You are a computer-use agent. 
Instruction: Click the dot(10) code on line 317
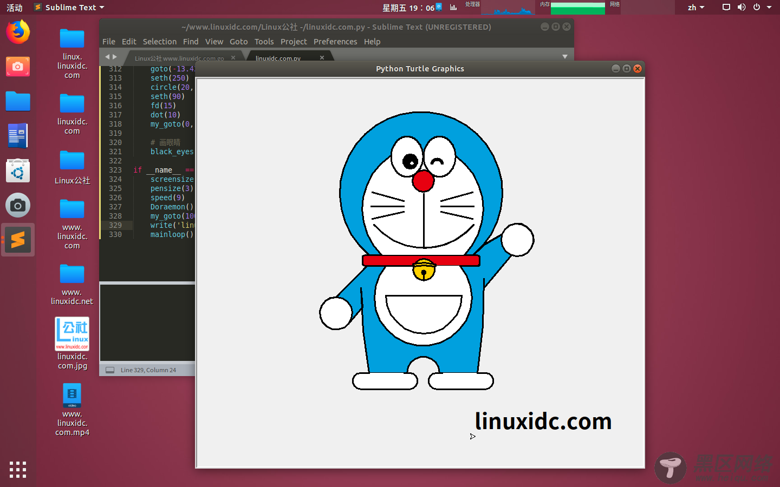[165, 115]
